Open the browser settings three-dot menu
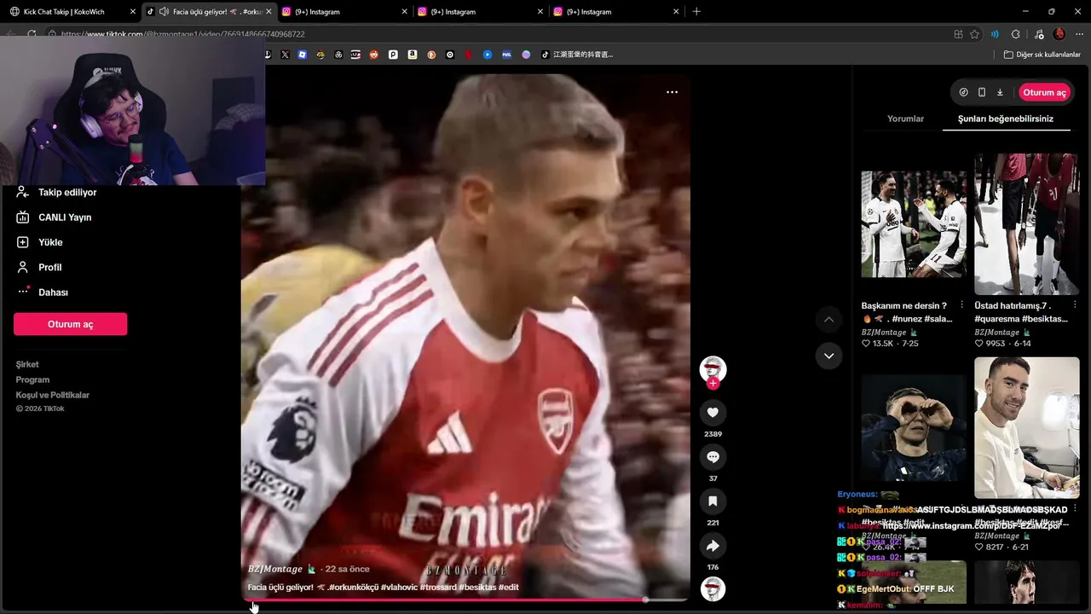The image size is (1091, 614). tap(1081, 34)
